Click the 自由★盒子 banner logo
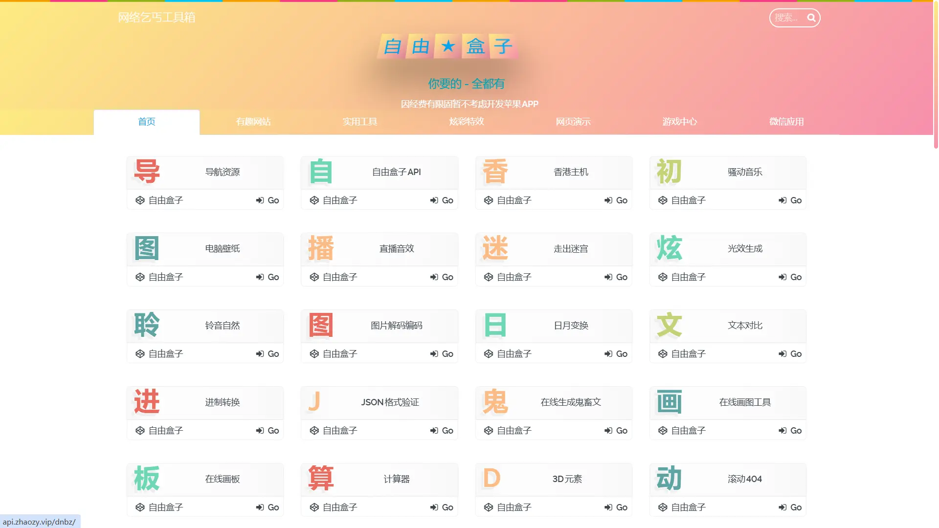939x528 pixels. 447,46
